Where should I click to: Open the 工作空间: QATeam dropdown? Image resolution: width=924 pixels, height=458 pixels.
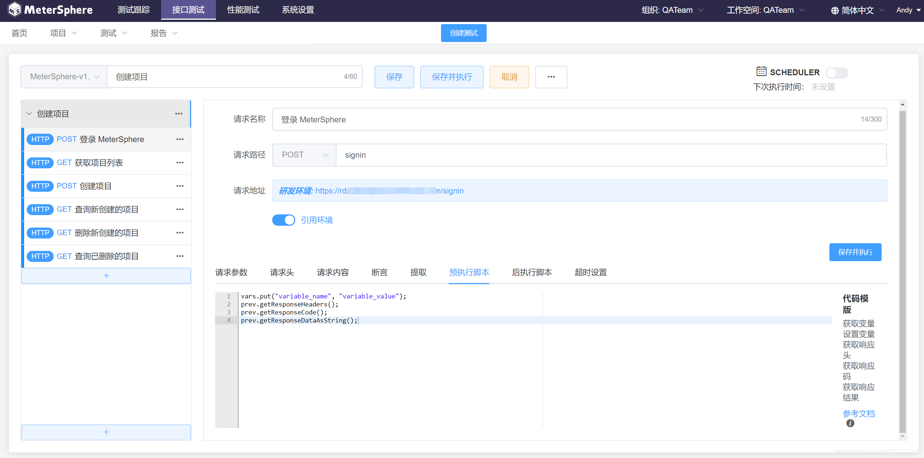pyautogui.click(x=765, y=10)
